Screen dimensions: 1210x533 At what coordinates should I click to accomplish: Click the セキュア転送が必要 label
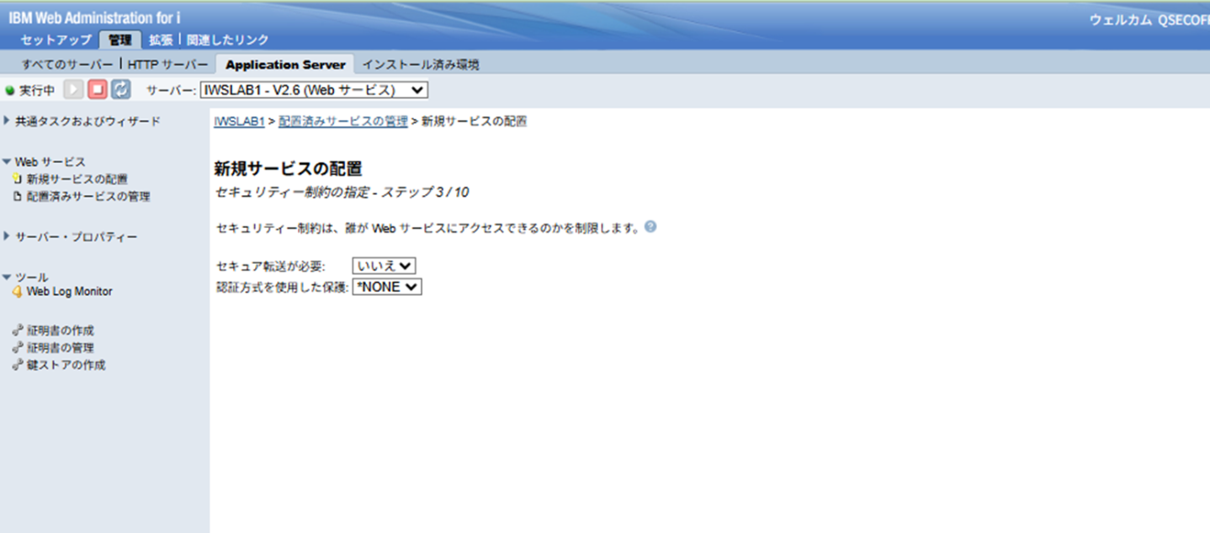click(271, 266)
